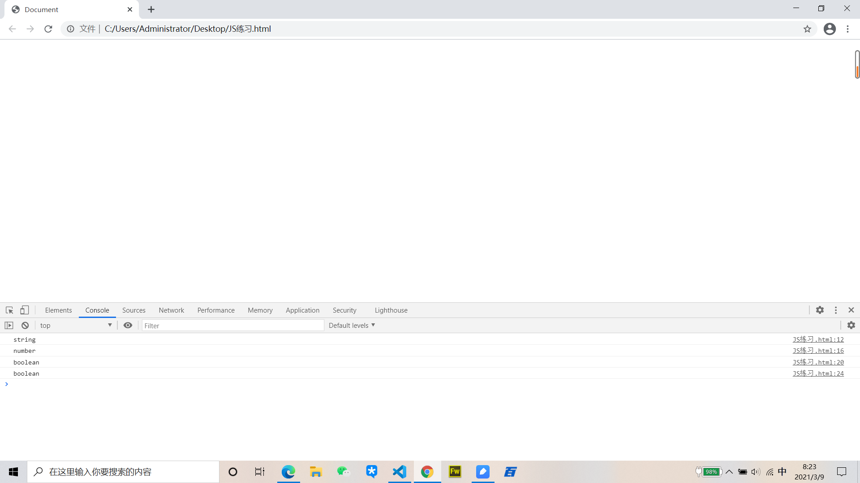Open source link JS练习.html:12
Image resolution: width=860 pixels, height=483 pixels.
818,339
